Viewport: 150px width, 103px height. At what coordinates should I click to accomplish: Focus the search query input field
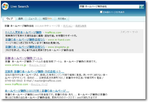pos(109,6)
